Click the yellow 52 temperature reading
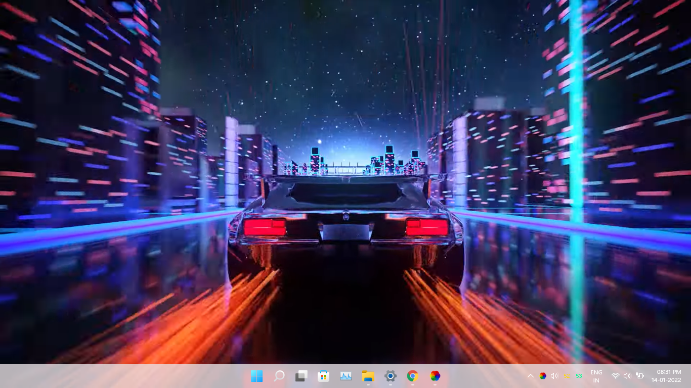The height and width of the screenshot is (388, 691). [567, 376]
